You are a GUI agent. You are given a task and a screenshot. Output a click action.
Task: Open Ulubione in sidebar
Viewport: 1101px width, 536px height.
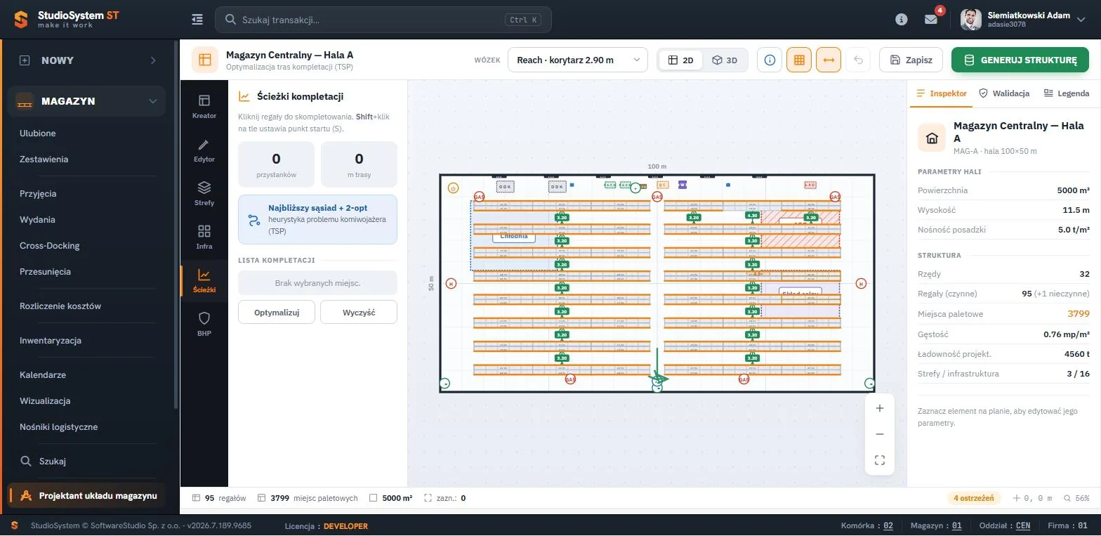[38, 133]
